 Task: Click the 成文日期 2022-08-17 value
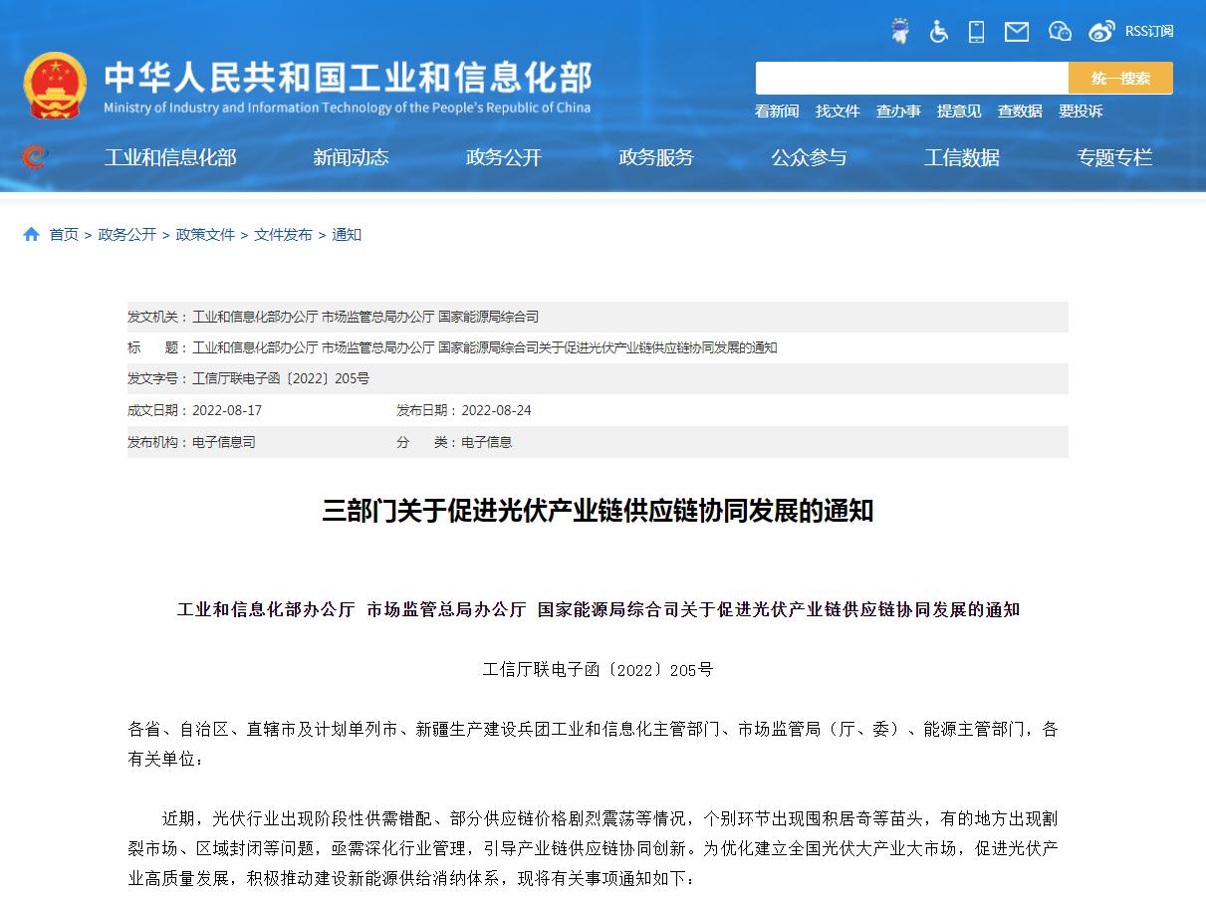pyautogui.click(x=227, y=410)
